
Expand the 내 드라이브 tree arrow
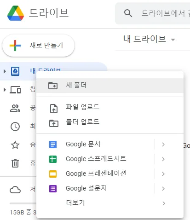pos(5,71)
